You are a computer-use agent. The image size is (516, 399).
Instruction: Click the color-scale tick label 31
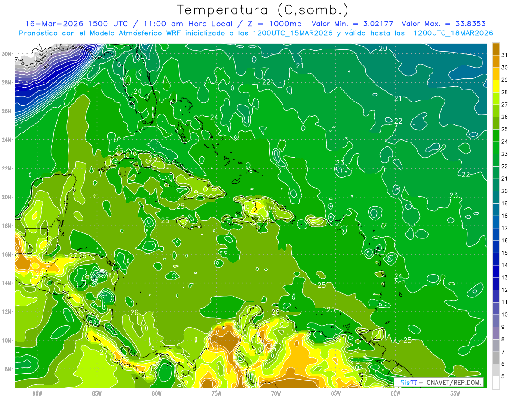coord(504,55)
